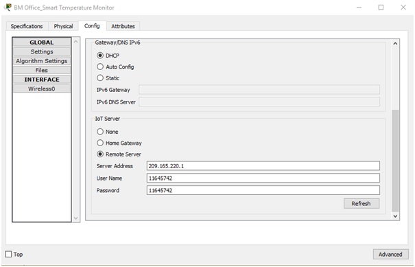Click the config panel scroll up arrow
Viewport: 415px width, 267px height.
click(395, 43)
